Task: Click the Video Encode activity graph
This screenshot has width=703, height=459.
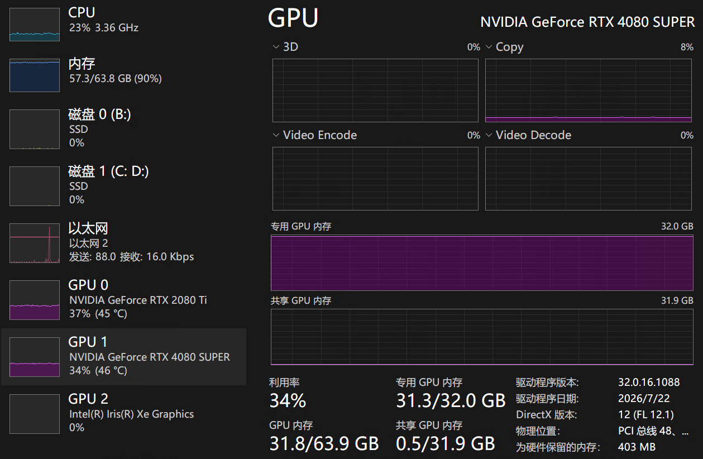Action: [x=375, y=179]
